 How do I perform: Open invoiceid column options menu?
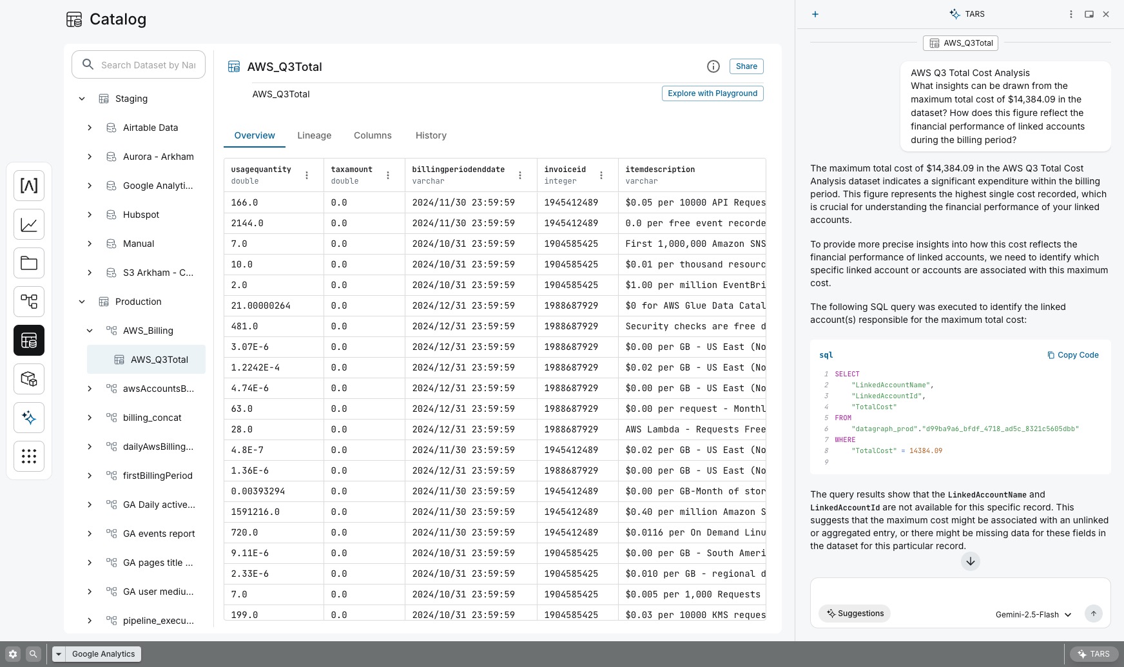(601, 175)
